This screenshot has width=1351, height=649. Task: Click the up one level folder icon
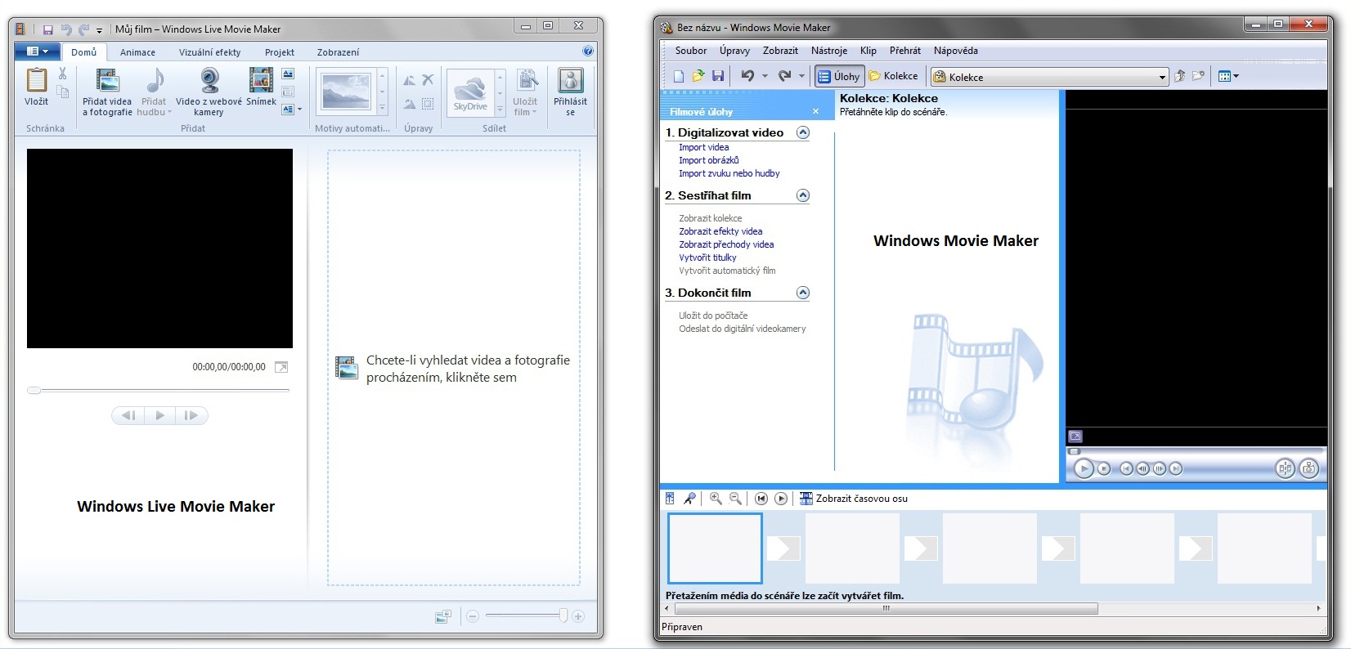tap(1179, 76)
